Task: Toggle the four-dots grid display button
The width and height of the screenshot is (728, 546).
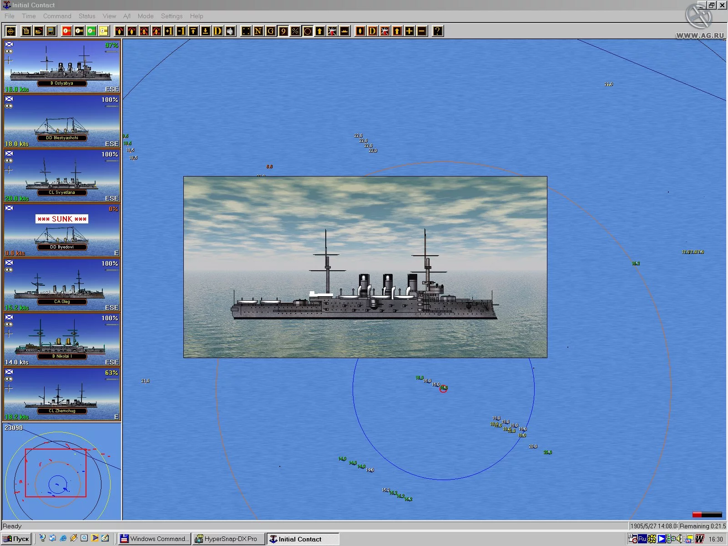Action: tap(246, 31)
